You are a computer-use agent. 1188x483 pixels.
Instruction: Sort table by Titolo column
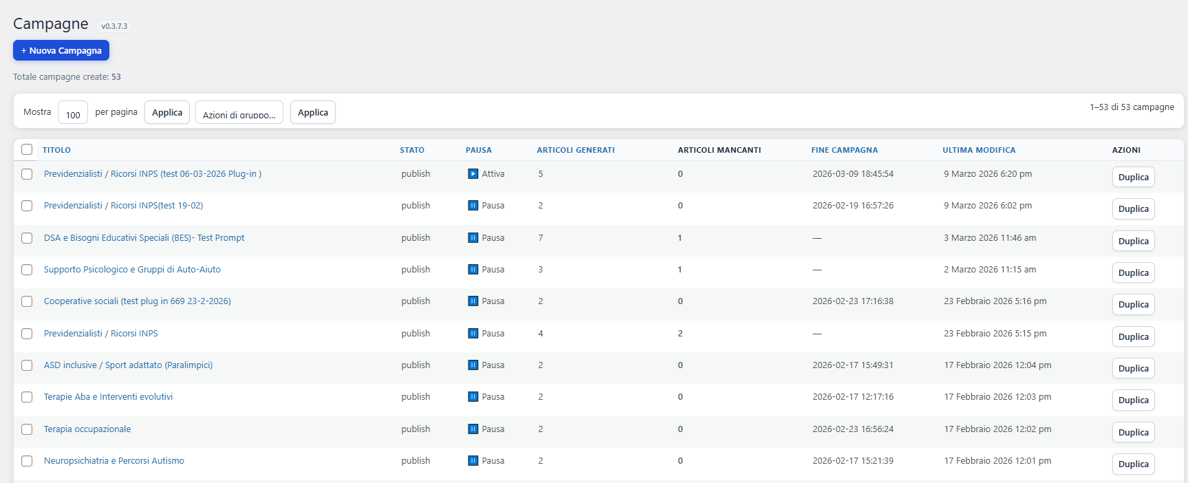[56, 150]
